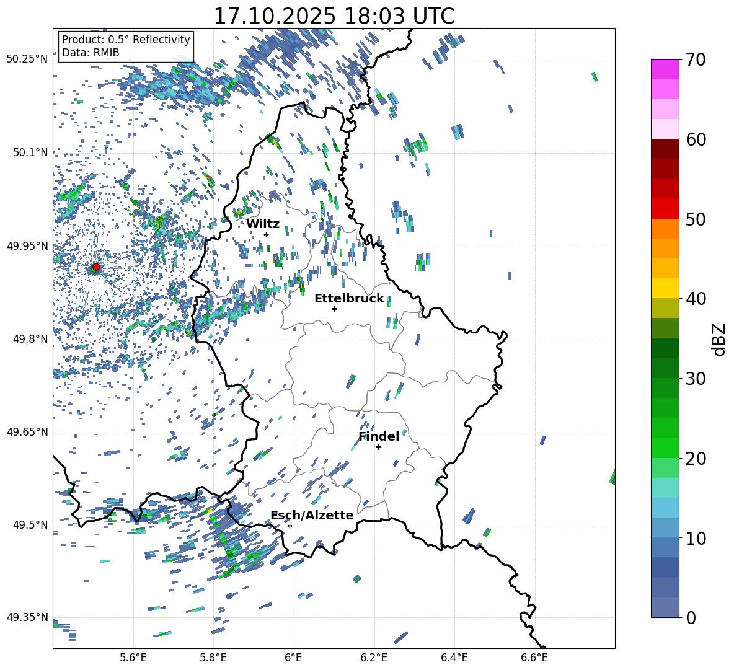
Task: Click the cross marker below Esch/Alzette
Action: coord(290,526)
